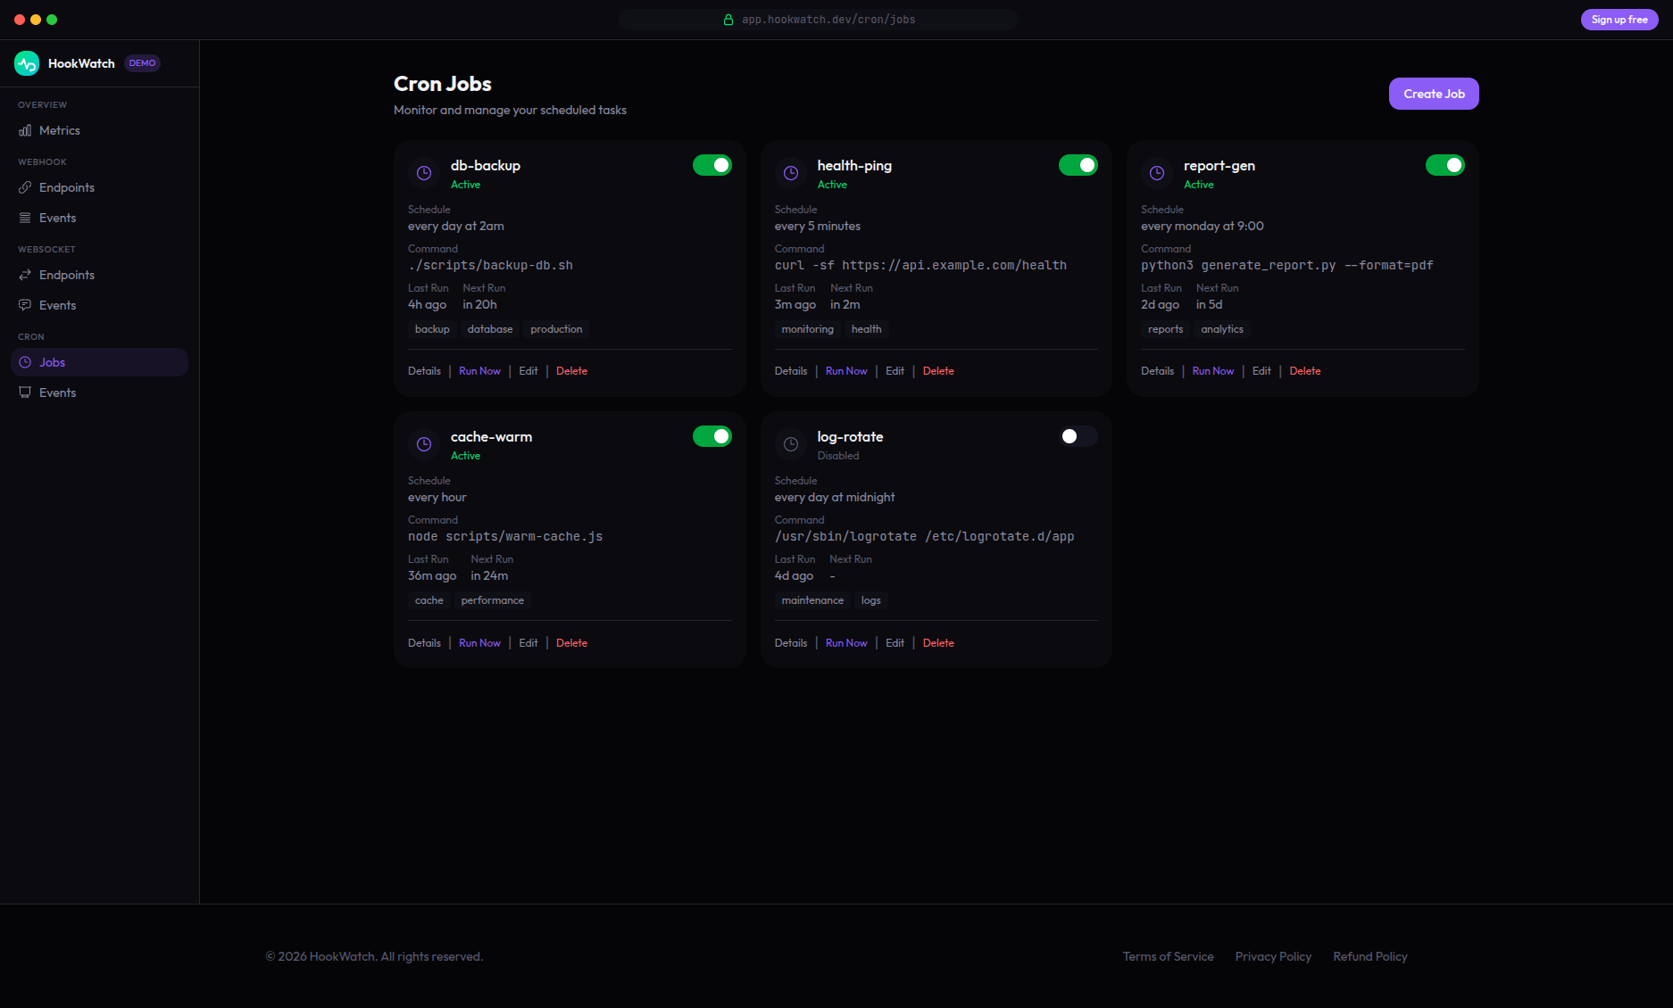Open Details for report-gen job
Viewport: 1673px width, 1008px height.
[1157, 370]
